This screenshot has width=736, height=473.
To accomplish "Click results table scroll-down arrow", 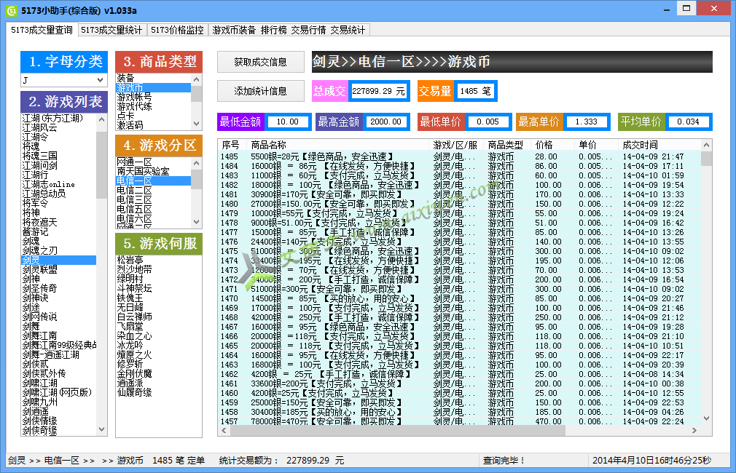I will (x=706, y=418).
